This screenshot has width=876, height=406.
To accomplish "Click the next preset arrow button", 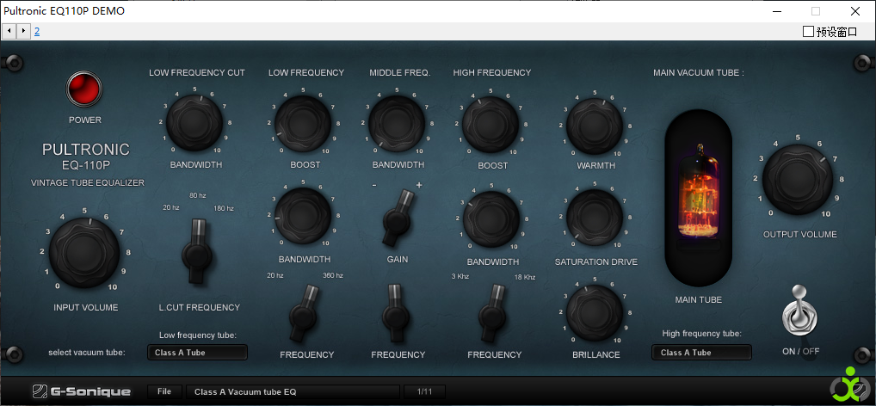I will tap(23, 31).
